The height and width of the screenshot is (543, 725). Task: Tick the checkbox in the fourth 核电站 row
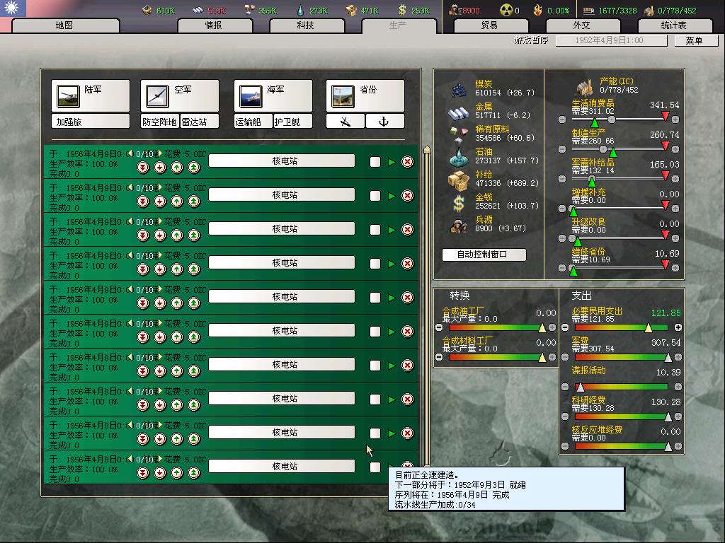pos(375,264)
